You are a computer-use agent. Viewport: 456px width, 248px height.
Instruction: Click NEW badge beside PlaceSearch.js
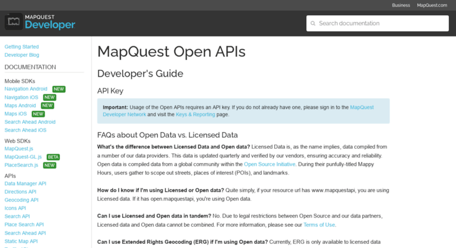click(49, 165)
